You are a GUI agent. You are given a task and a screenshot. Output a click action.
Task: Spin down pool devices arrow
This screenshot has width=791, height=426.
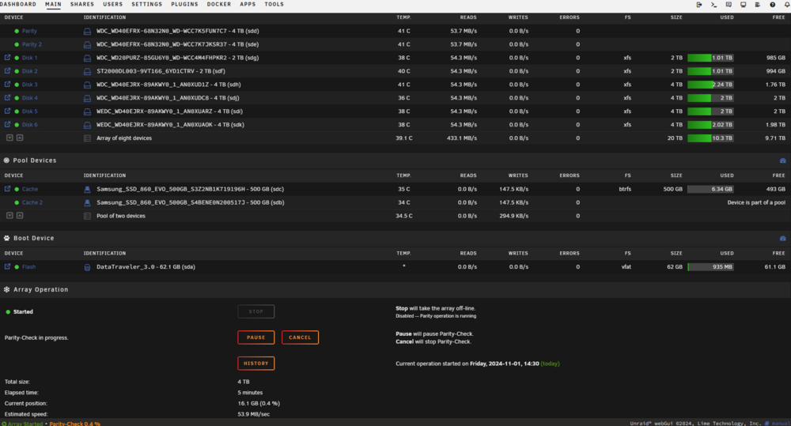click(x=9, y=215)
